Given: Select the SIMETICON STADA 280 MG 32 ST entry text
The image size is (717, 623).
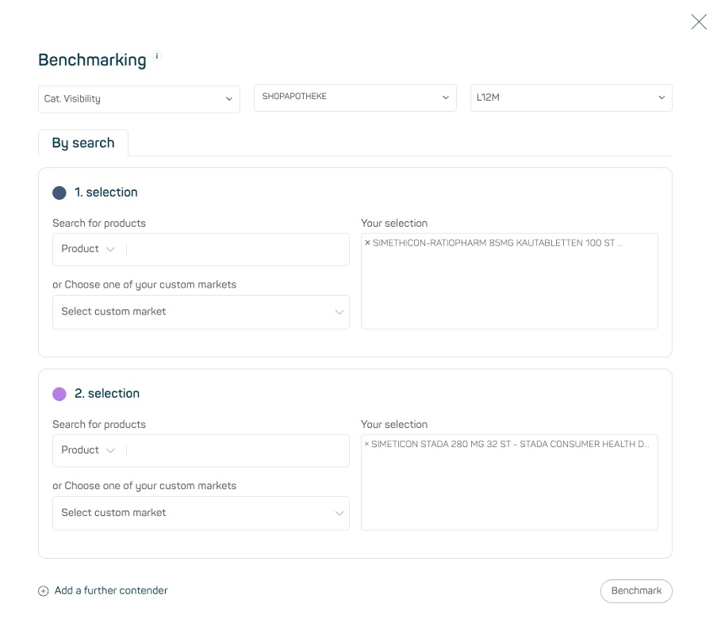Looking at the screenshot, I should 510,444.
